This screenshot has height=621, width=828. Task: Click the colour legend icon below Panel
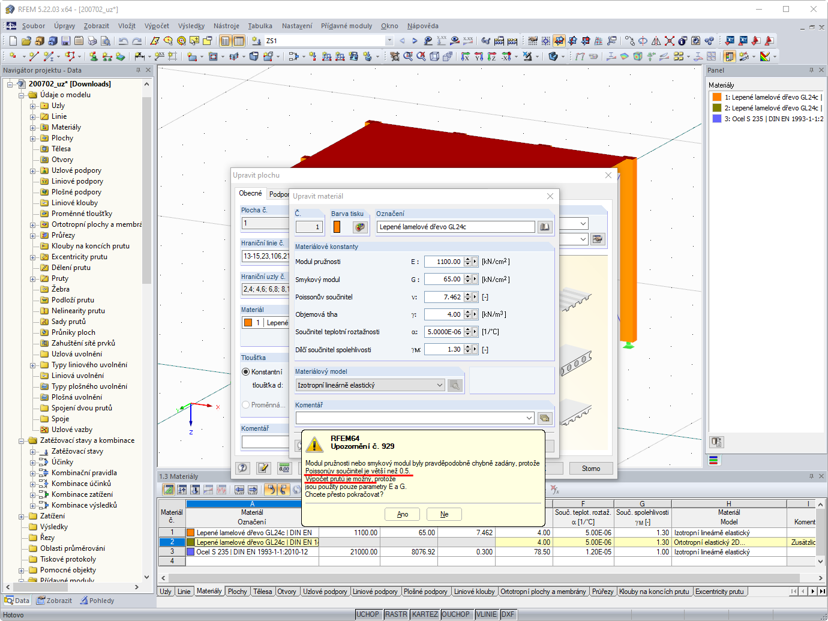[x=713, y=461]
